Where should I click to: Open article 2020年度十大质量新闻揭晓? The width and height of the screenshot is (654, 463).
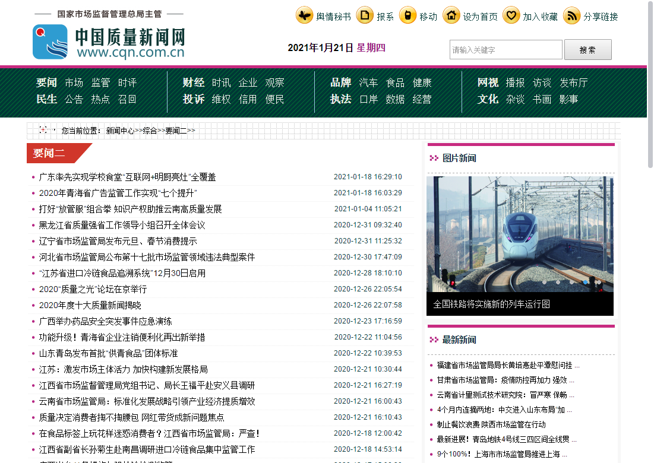pos(90,306)
